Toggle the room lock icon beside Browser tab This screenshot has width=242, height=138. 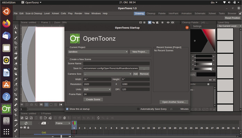(240, 13)
